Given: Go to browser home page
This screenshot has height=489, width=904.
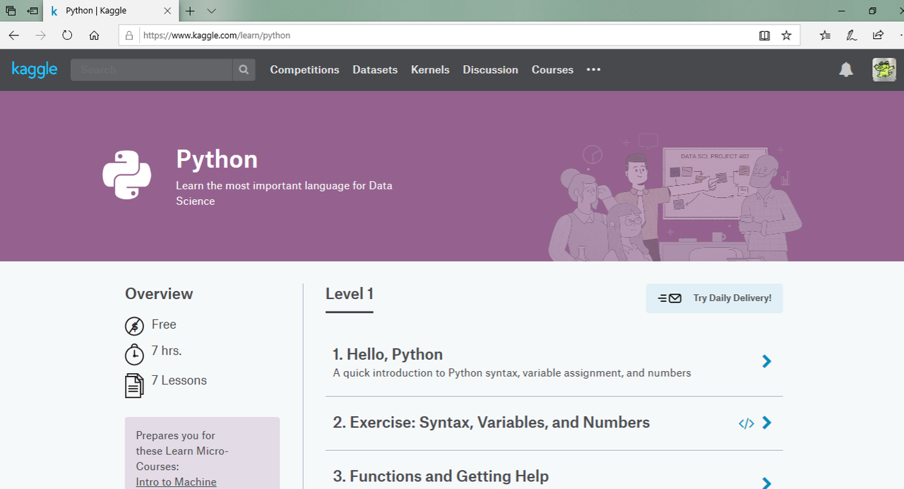Looking at the screenshot, I should point(94,35).
